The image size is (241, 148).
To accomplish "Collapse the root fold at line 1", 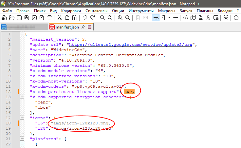I will [x=22, y=34].
